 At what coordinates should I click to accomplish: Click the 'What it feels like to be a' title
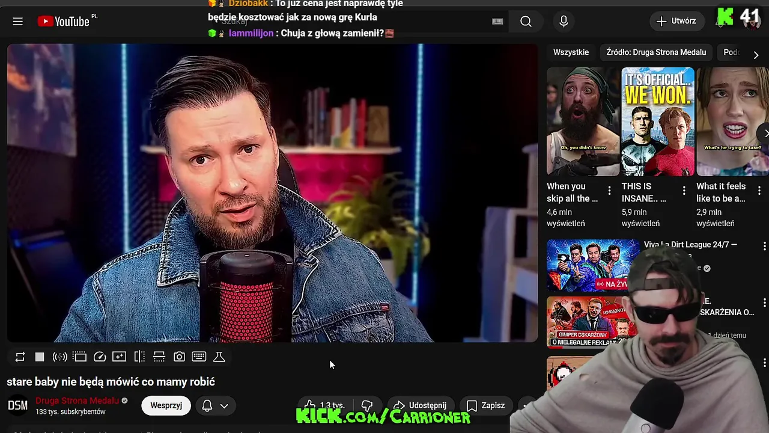(721, 192)
